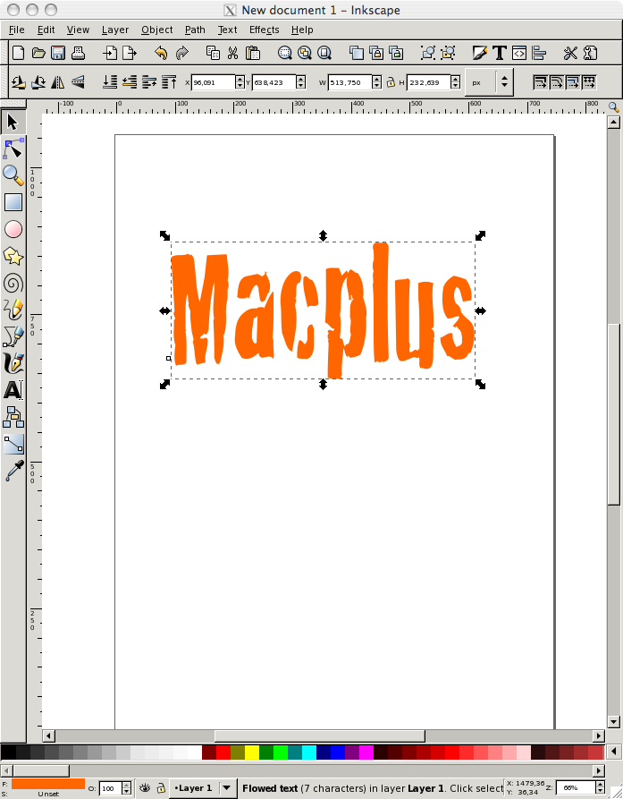Open the Effects menu
Viewport: 623px width, 799px height.
[264, 30]
